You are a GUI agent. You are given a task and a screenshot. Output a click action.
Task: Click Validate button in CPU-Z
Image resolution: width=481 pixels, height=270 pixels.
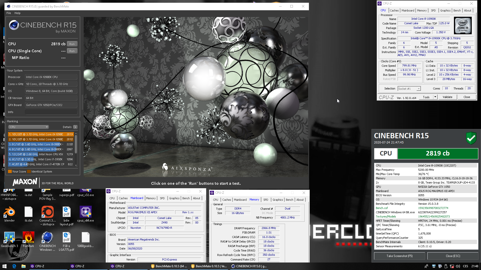(x=447, y=97)
